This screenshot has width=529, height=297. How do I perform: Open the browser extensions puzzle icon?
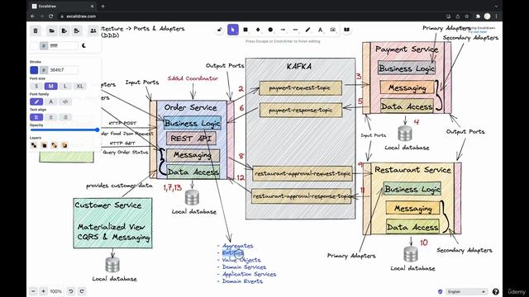[x=478, y=16]
